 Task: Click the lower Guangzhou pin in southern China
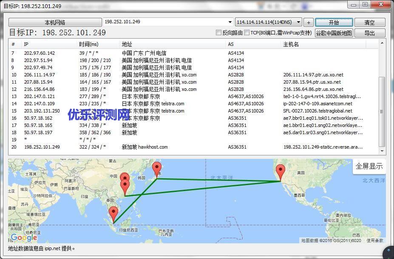125,186
